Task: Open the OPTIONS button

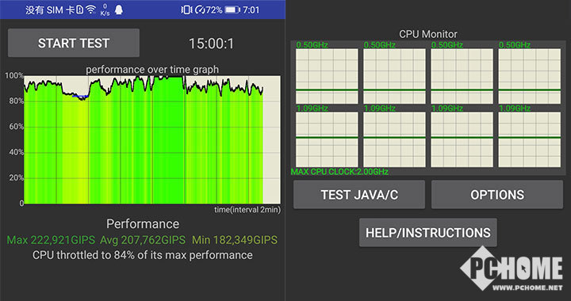Action: pyautogui.click(x=497, y=195)
